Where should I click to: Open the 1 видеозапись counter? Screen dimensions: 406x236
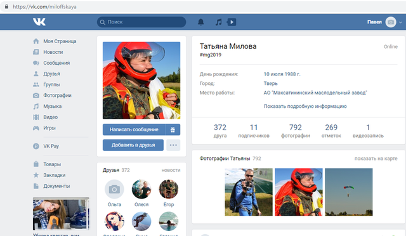tap(368, 131)
